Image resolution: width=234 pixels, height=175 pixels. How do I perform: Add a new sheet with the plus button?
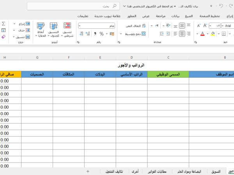[88, 171]
